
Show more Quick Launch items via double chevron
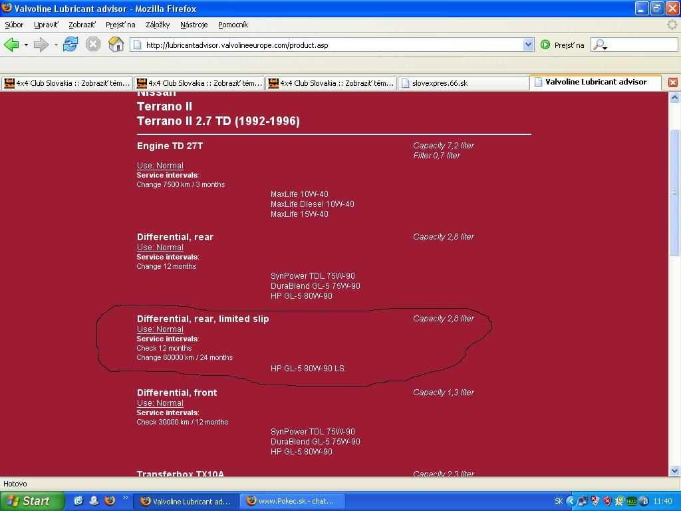click(126, 498)
